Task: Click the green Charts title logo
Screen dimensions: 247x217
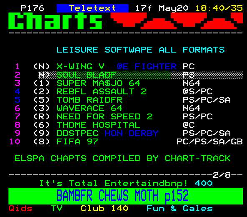Action: [55, 21]
